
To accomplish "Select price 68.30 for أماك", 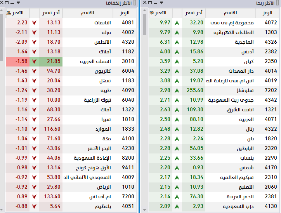I will (x=54, y=110).
